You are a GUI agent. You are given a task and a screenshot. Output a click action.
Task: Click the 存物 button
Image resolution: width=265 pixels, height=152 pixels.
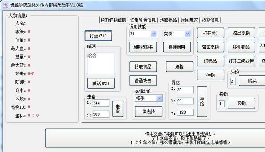click(x=210, y=75)
